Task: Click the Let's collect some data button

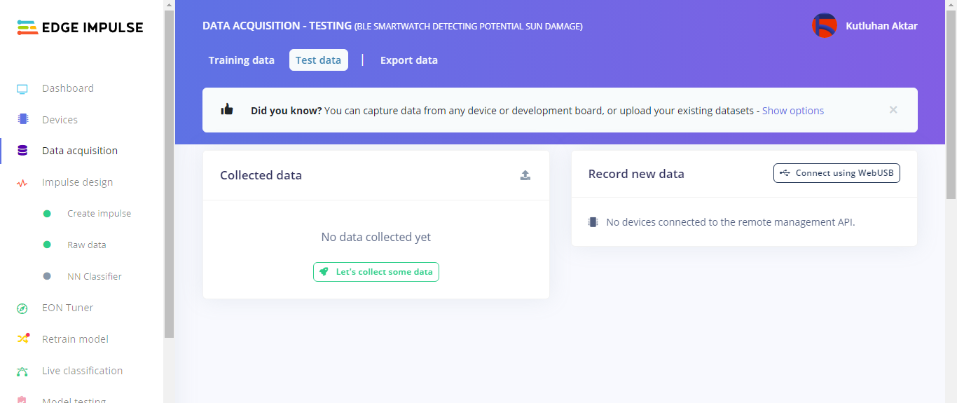Action: tap(376, 272)
